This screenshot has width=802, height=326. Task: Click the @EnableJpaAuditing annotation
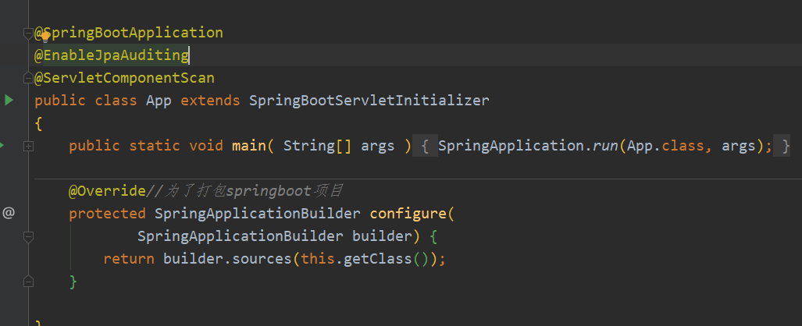(112, 55)
